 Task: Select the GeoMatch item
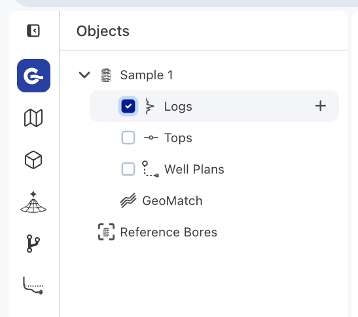pyautogui.click(x=161, y=200)
